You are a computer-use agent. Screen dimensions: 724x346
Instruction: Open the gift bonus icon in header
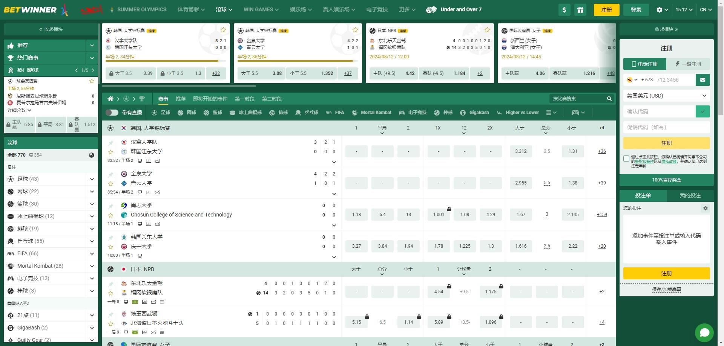(580, 10)
